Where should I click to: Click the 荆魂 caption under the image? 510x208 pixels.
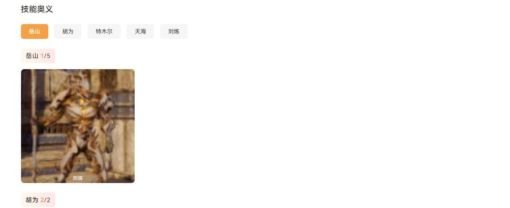(78, 178)
